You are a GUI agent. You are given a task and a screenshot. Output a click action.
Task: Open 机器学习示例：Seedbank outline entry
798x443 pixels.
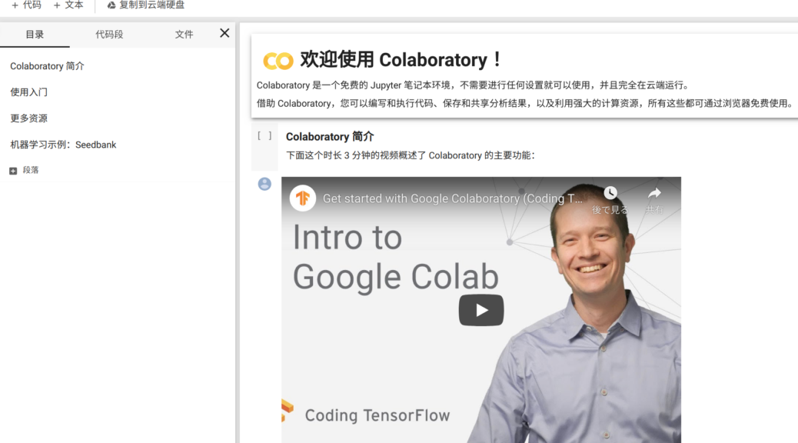pyautogui.click(x=63, y=145)
